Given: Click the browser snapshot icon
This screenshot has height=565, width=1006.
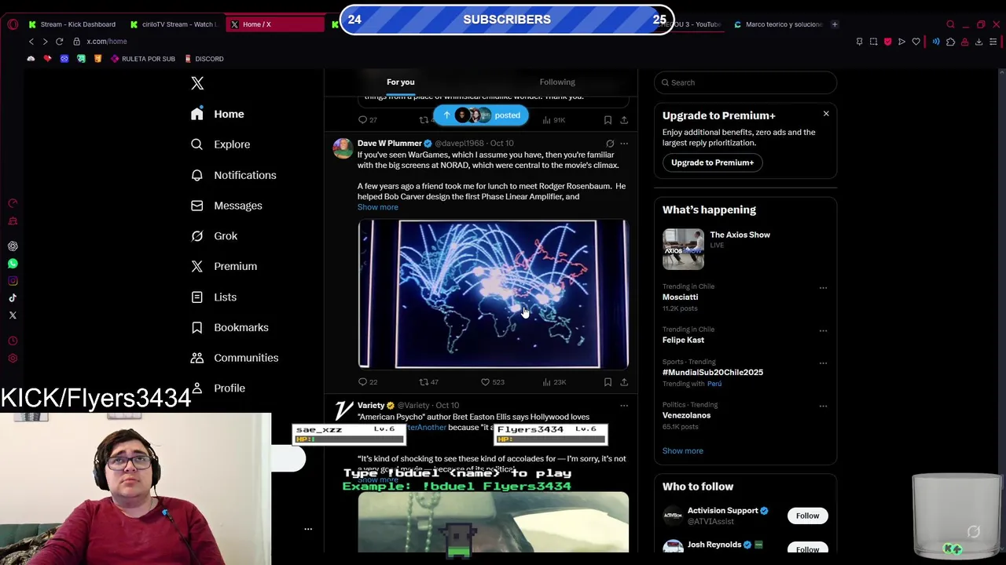Looking at the screenshot, I should tap(873, 42).
